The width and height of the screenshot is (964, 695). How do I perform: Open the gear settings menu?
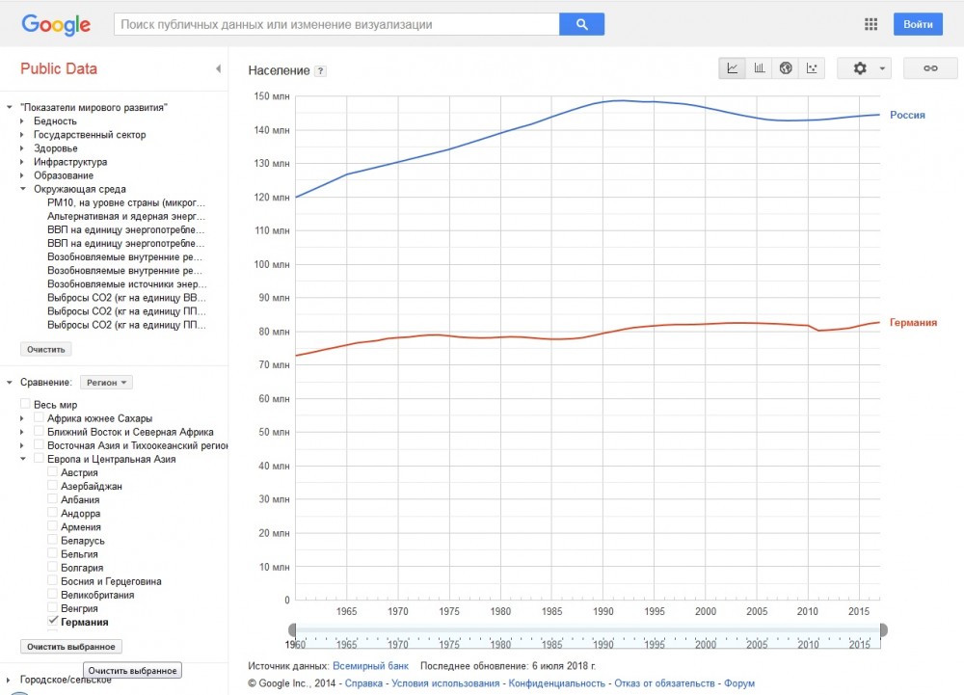click(864, 68)
